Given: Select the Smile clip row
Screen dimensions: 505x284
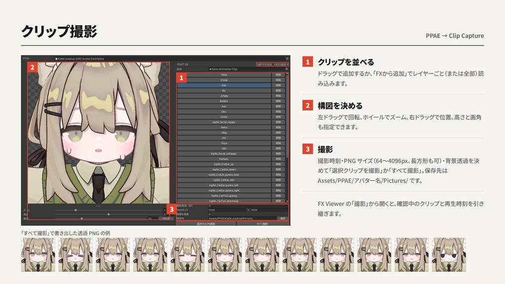Looking at the screenshot, I should click(224, 116).
